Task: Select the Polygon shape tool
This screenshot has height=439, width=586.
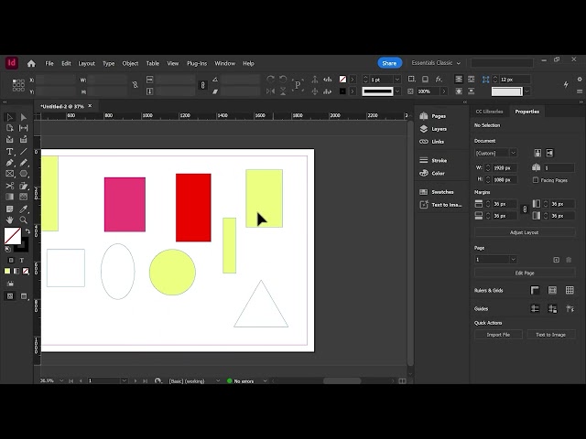Action: tap(24, 174)
